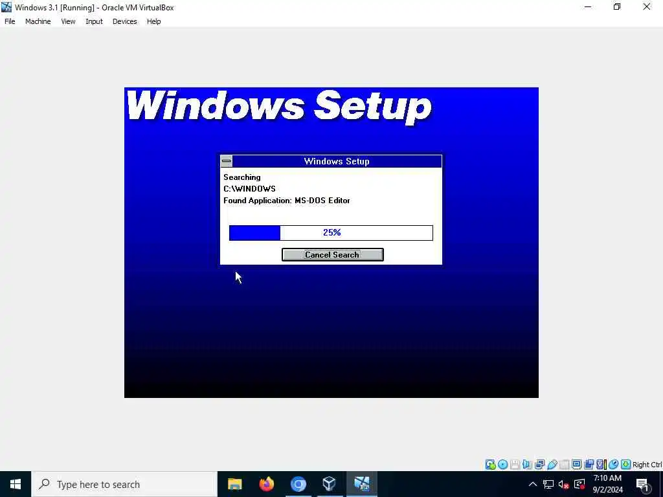Click the floppy disk status icon
663x497 pixels.
tap(515, 465)
